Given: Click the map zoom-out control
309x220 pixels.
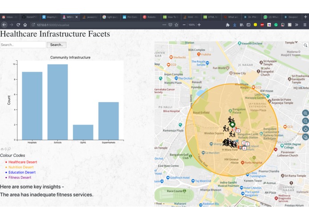Looking at the screenshot, I should click(x=305, y=121).
